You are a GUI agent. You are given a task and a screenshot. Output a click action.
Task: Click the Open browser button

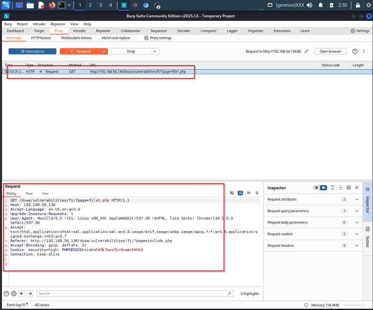pyautogui.click(x=330, y=51)
